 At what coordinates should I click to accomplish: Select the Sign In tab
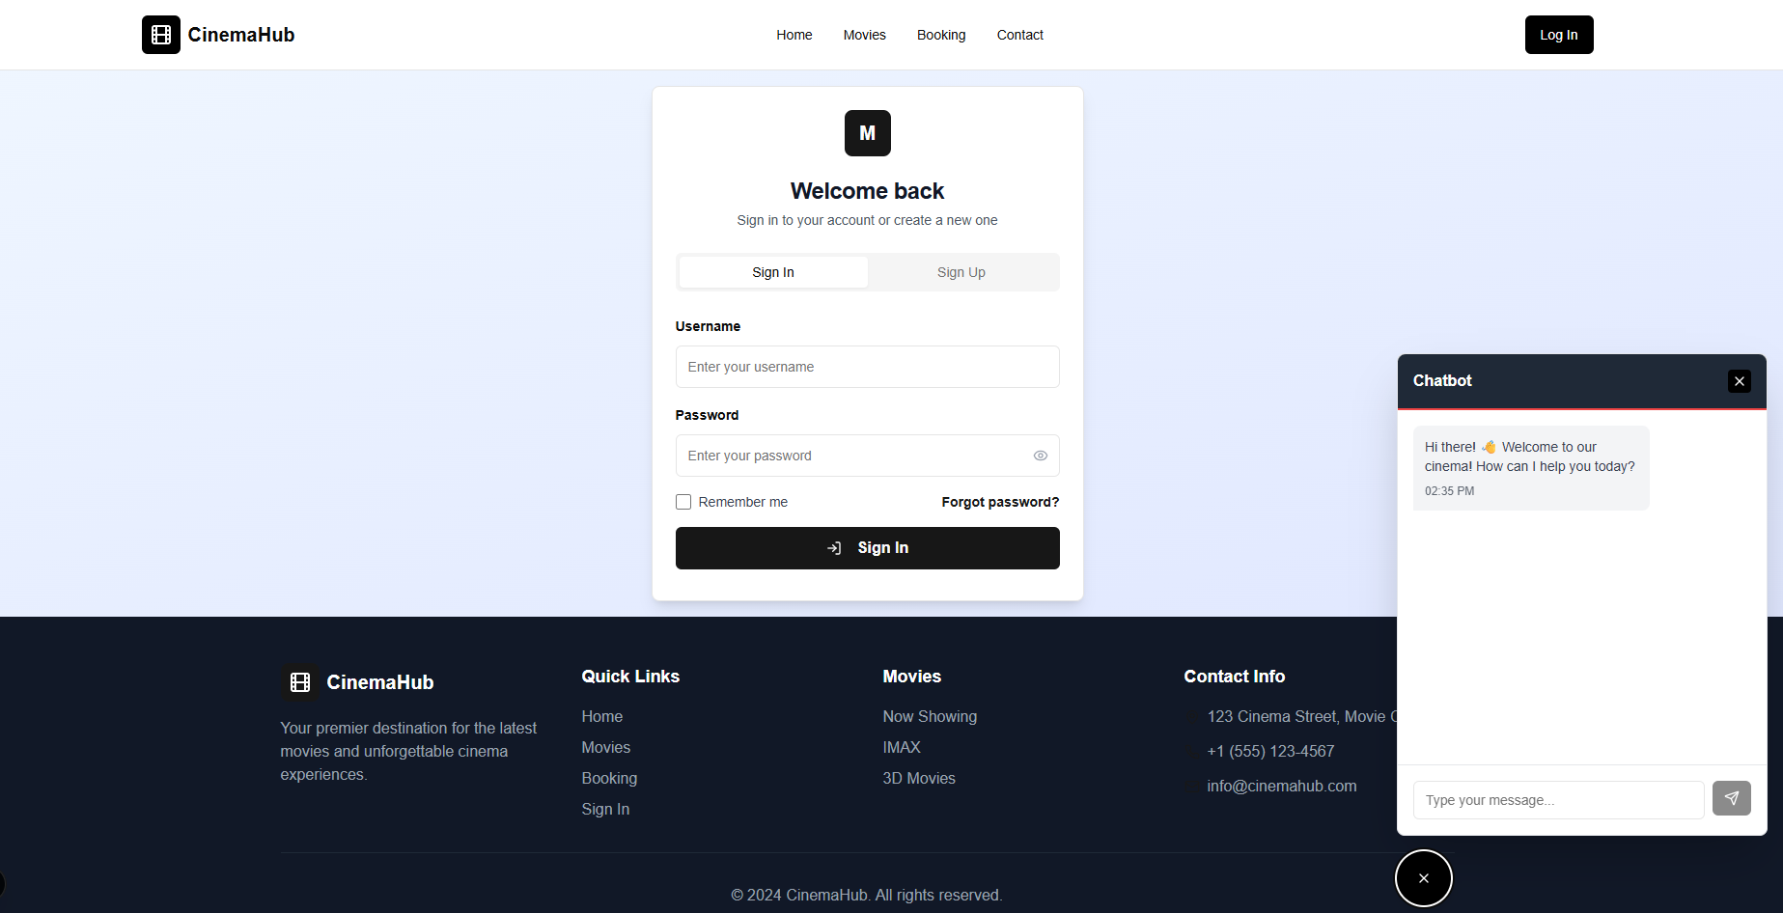(773, 272)
